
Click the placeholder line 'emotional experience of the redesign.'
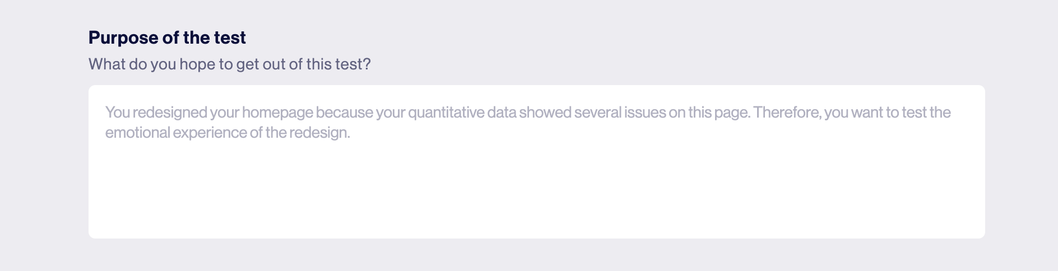pos(228,133)
